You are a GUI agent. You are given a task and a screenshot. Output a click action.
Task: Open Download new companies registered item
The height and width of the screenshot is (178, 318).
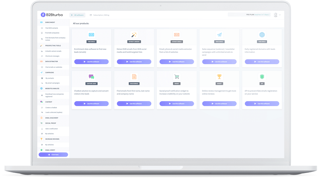[x=54, y=95]
